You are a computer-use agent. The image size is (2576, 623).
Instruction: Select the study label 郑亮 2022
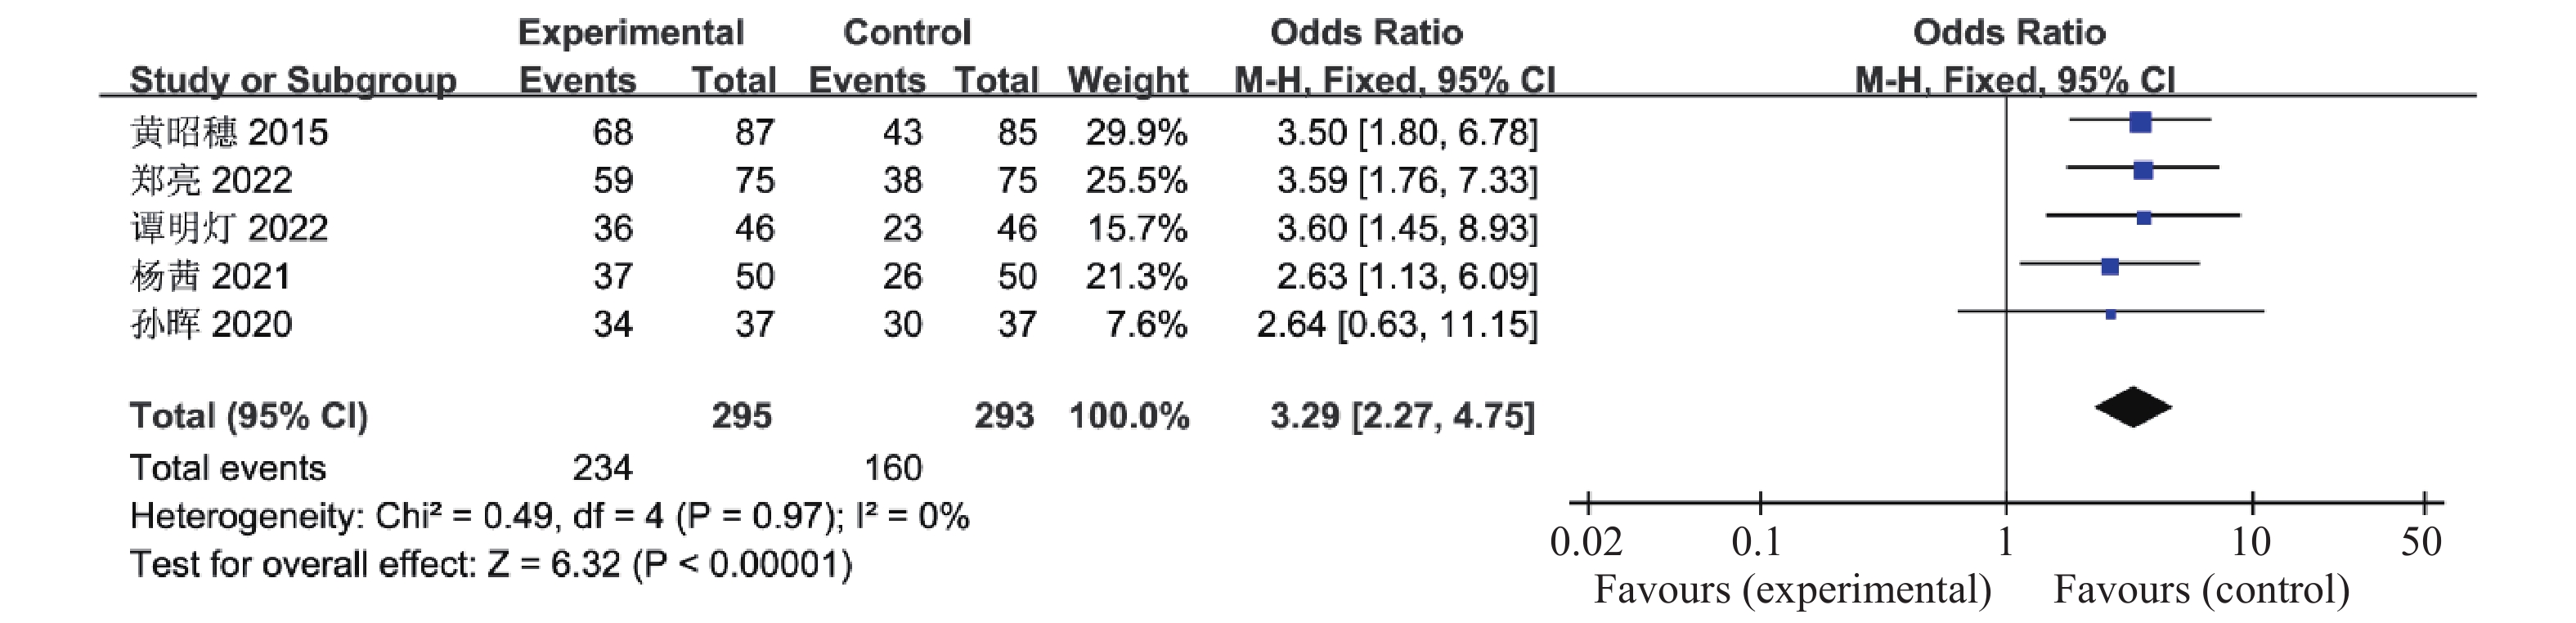pos(211,180)
